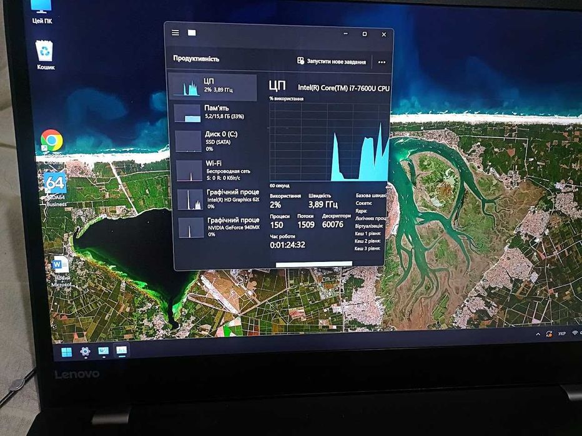
Task: Click the CPU usage graph area
Action: click(329, 142)
